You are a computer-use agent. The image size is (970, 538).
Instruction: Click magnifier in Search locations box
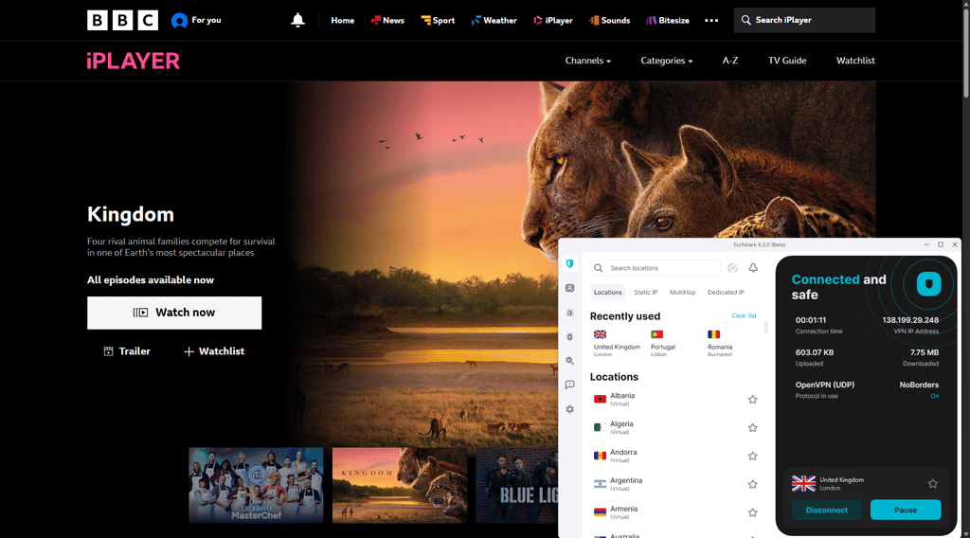599,268
